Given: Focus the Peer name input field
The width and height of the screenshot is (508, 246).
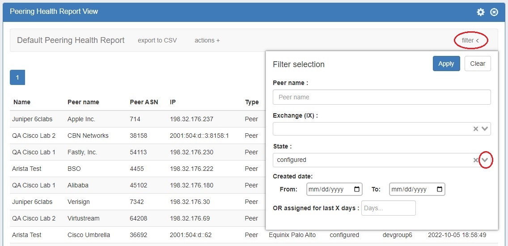Looking at the screenshot, I should pos(381,97).
